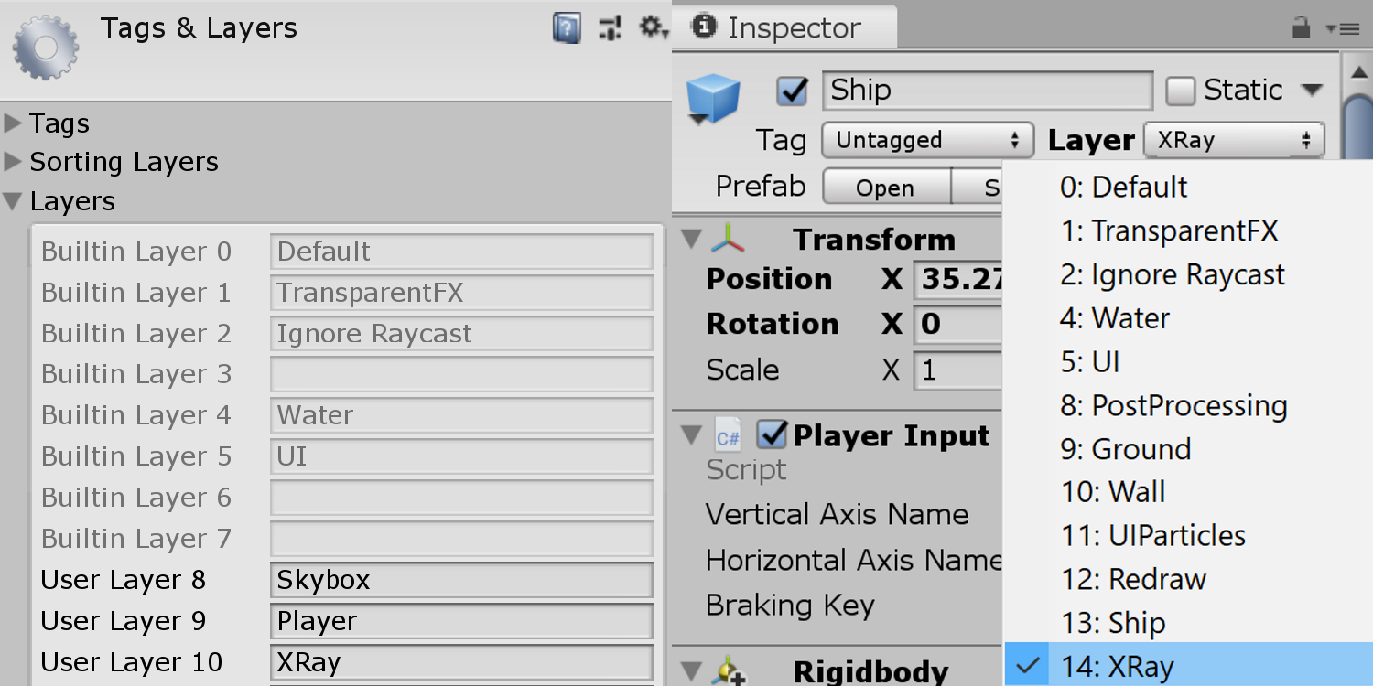This screenshot has width=1373, height=686.
Task: Click the prefab Open button
Action: [x=885, y=188]
